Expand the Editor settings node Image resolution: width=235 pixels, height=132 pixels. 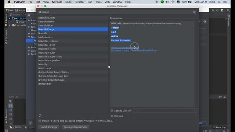(29, 27)
